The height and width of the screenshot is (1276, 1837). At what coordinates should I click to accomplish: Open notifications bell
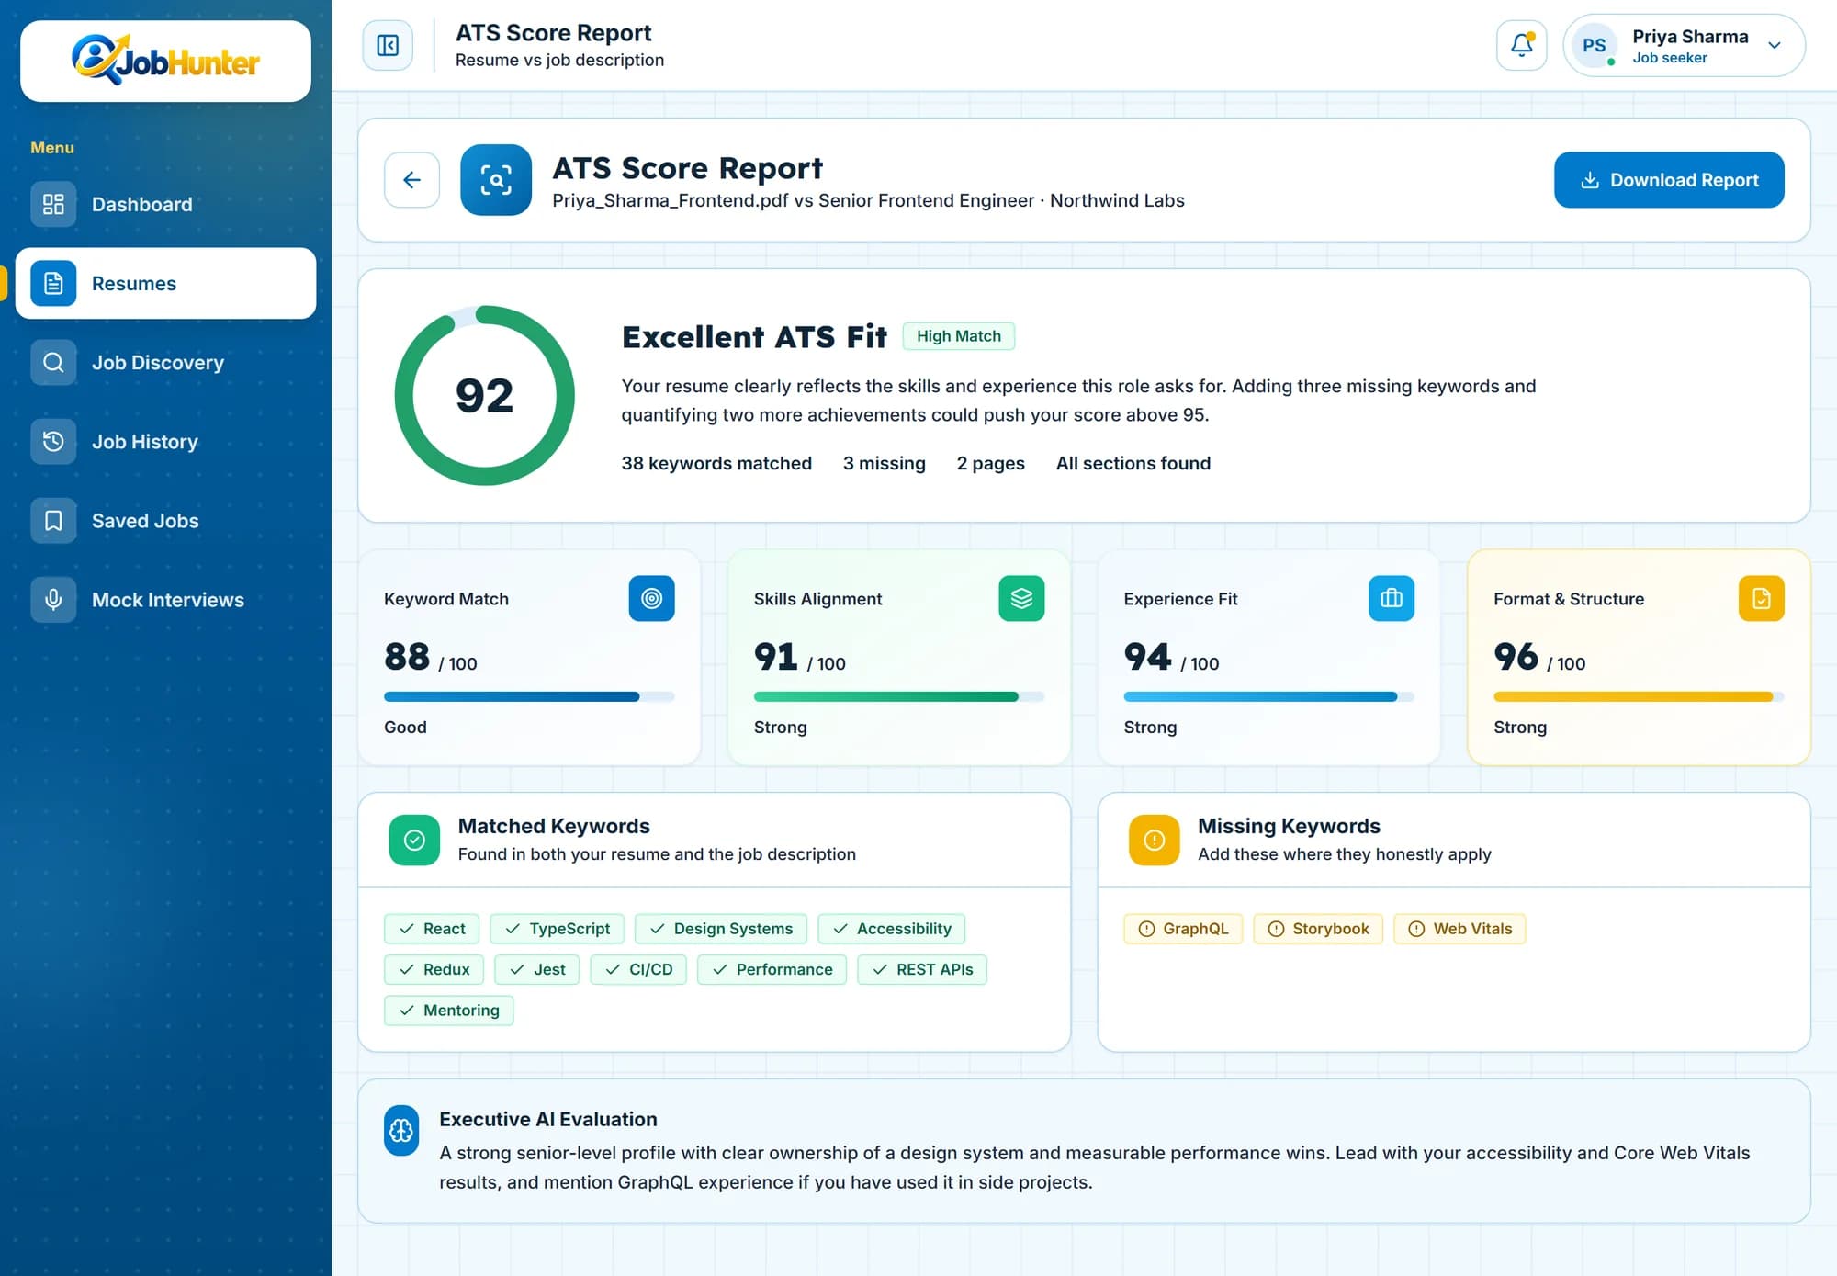(x=1521, y=45)
